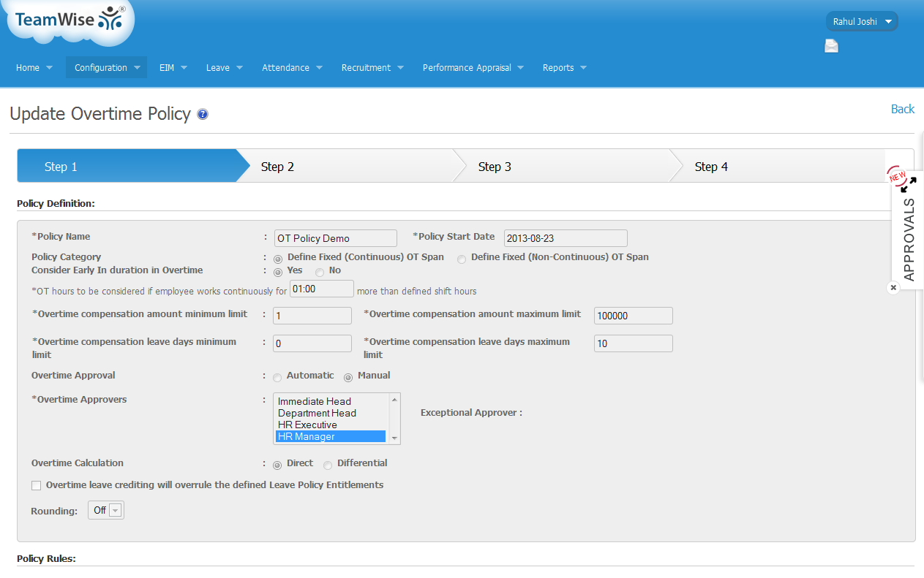Enable overtime leave crediting overrule checkbox
Image resolution: width=924 pixels, height=578 pixels.
click(37, 485)
